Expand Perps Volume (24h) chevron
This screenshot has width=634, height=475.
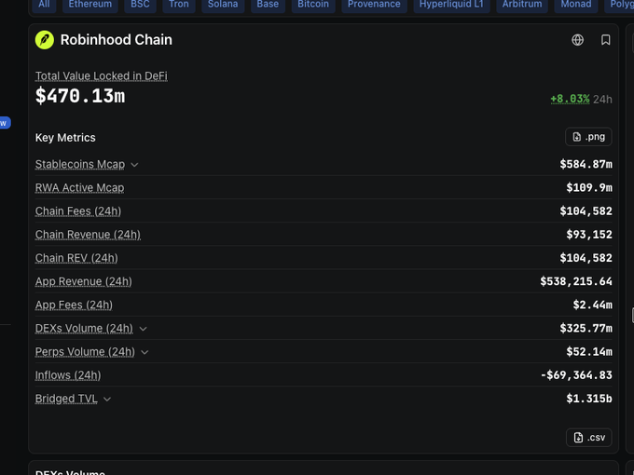[145, 352]
